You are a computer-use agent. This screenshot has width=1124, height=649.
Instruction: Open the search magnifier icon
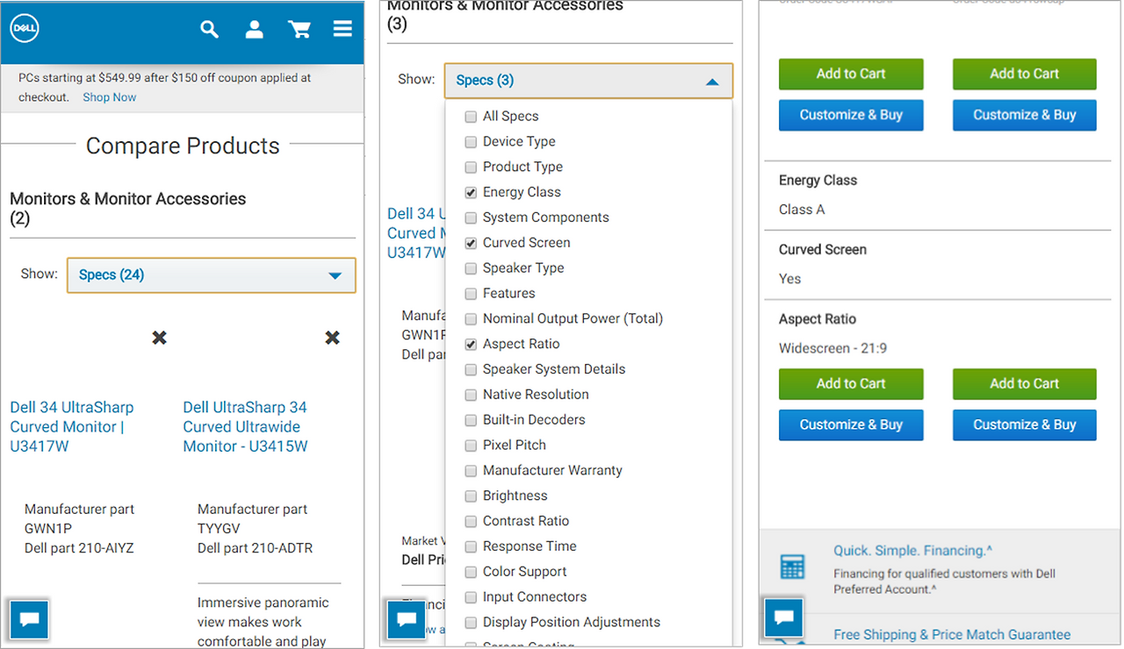pos(209,30)
